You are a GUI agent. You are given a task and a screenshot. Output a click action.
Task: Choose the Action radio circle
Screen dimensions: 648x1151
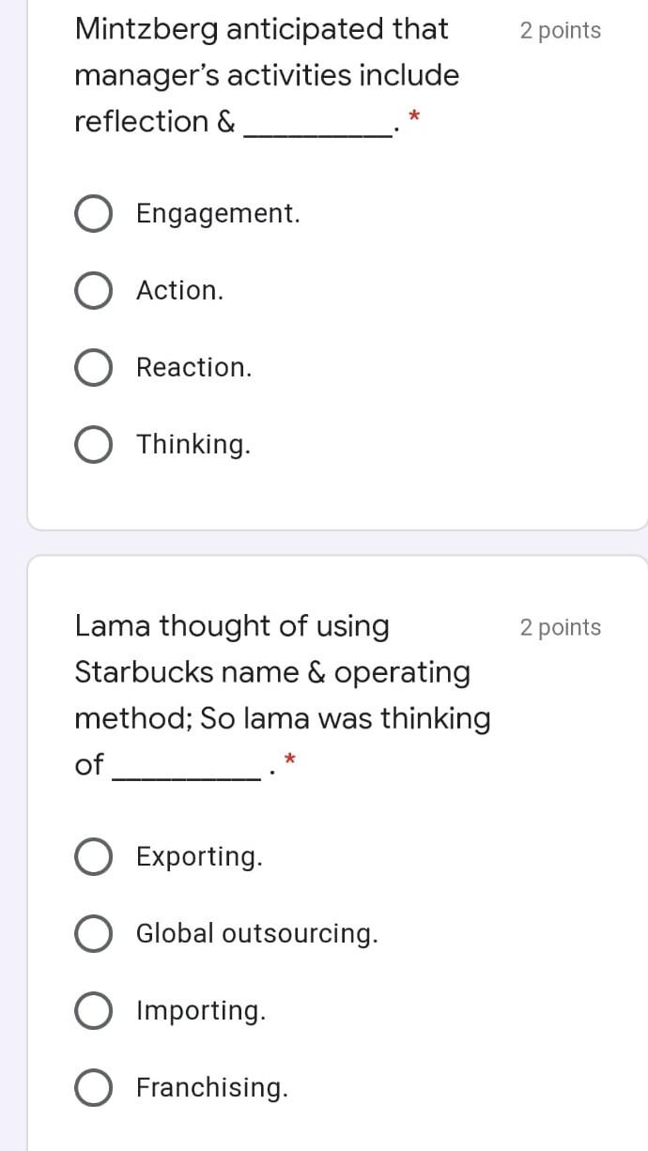[94, 291]
